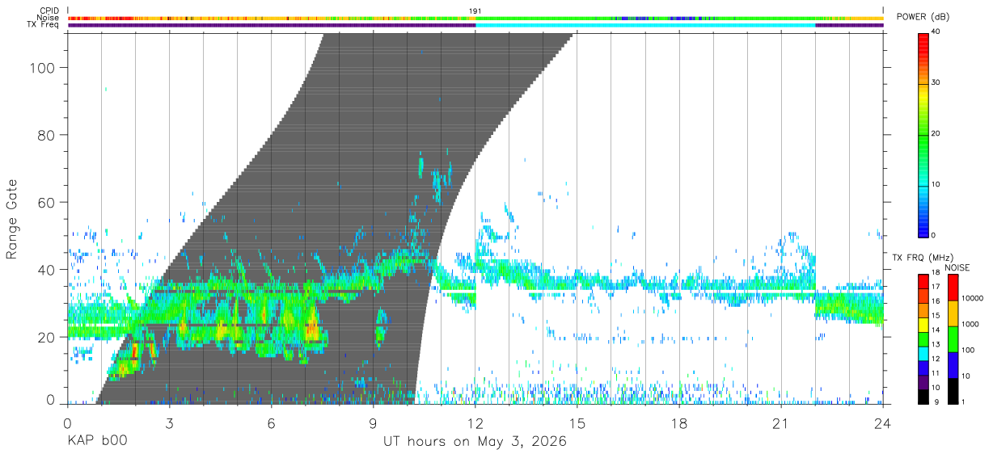The image size is (993, 458).
Task: Click time axis label 24
Action: click(883, 423)
